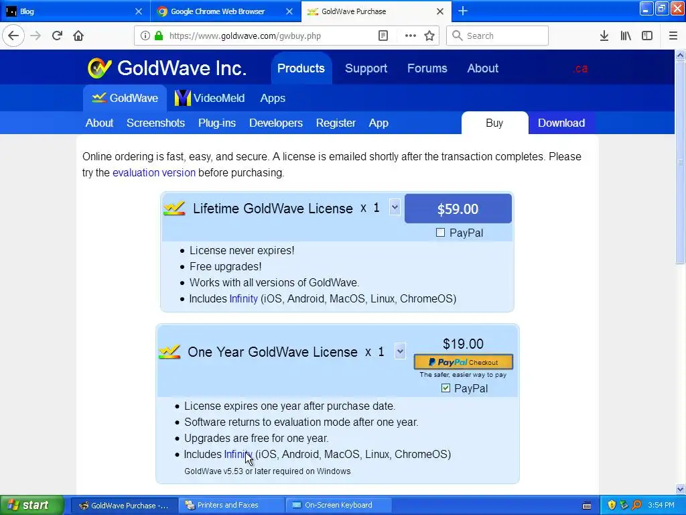Open the App page link
Image resolution: width=686 pixels, height=515 pixels.
coord(379,123)
